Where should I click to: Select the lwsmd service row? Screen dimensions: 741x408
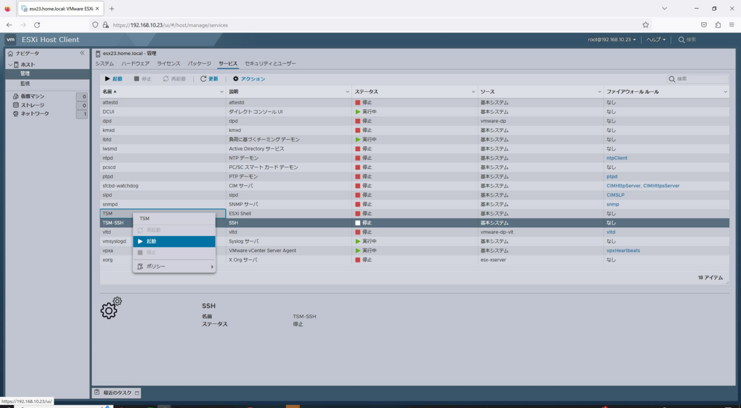[414, 149]
